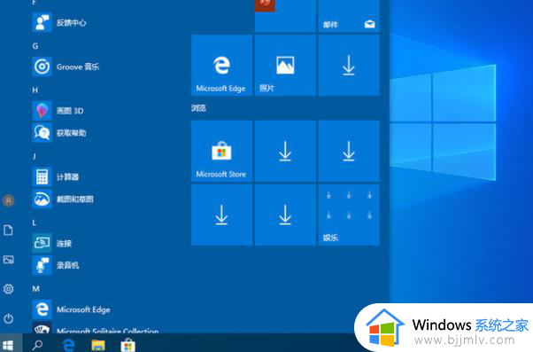Viewport: 533px width, 352px height.
Task: Open the 邮件 mail tile
Action: tap(349, 16)
